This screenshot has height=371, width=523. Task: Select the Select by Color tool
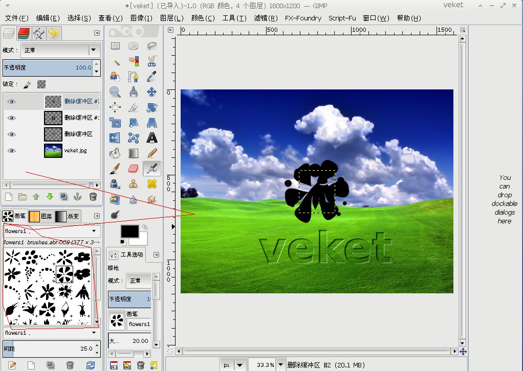tap(134, 61)
